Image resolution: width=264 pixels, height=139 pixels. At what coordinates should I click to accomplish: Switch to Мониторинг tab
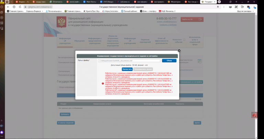coord(174,2)
